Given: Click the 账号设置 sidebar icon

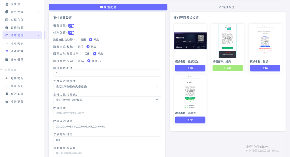Looking at the screenshot, I should (7, 12).
